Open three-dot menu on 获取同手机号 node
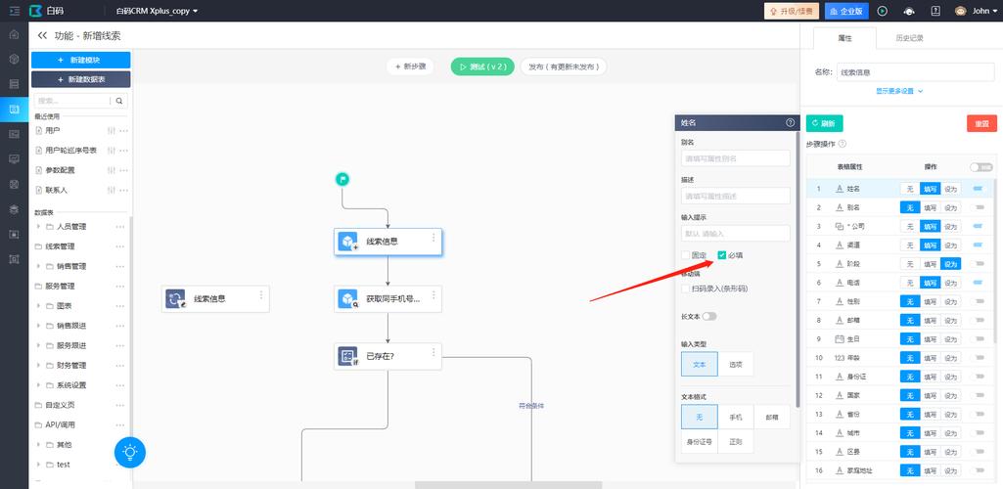Viewport: 1003px width, 489px height. (433, 294)
